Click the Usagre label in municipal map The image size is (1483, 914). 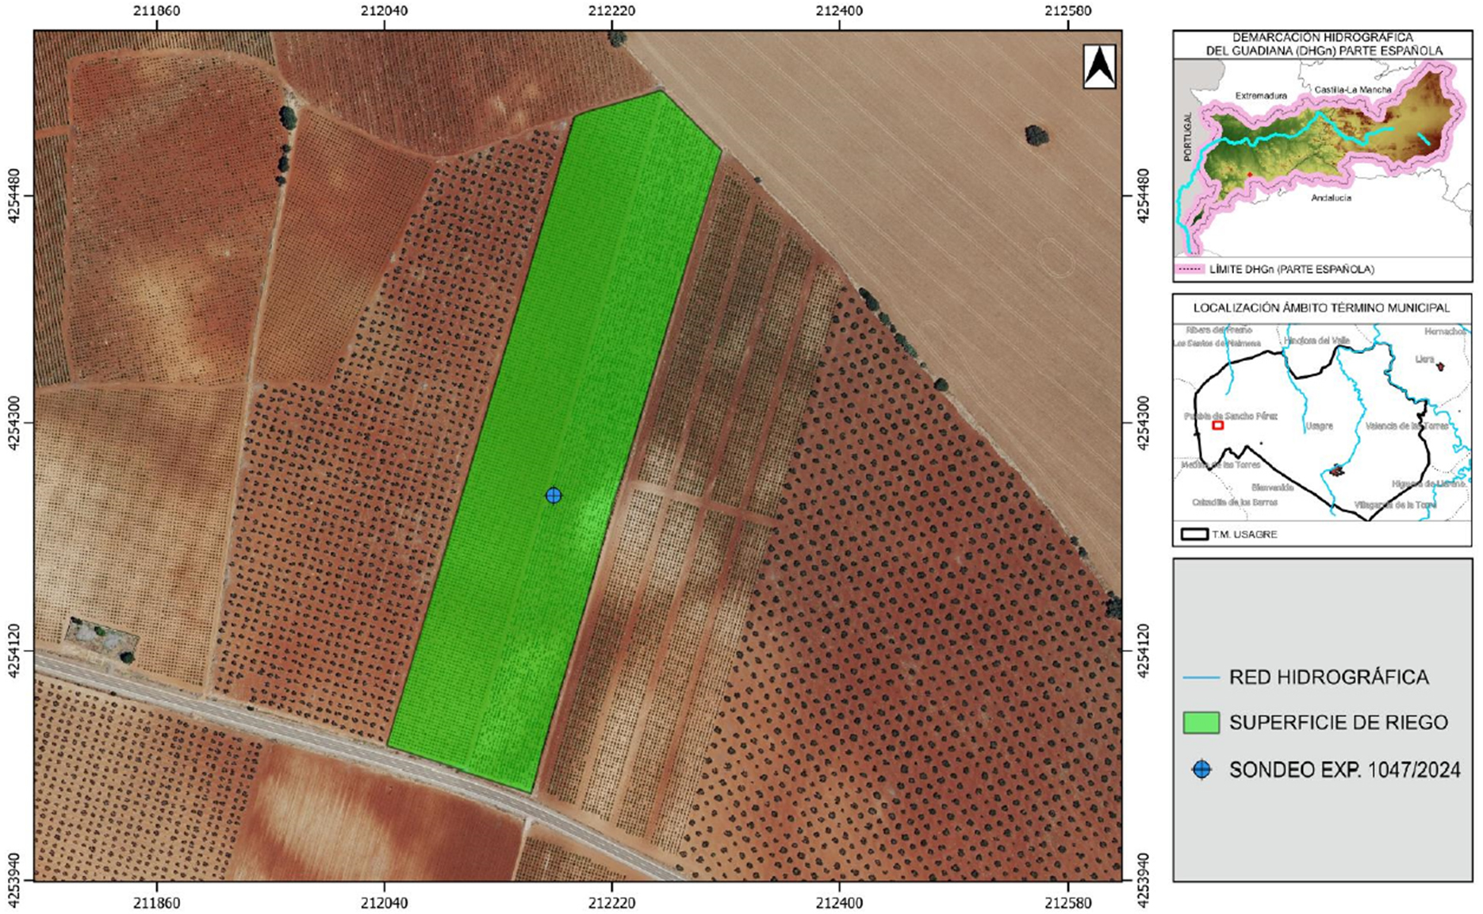[x=1319, y=426]
